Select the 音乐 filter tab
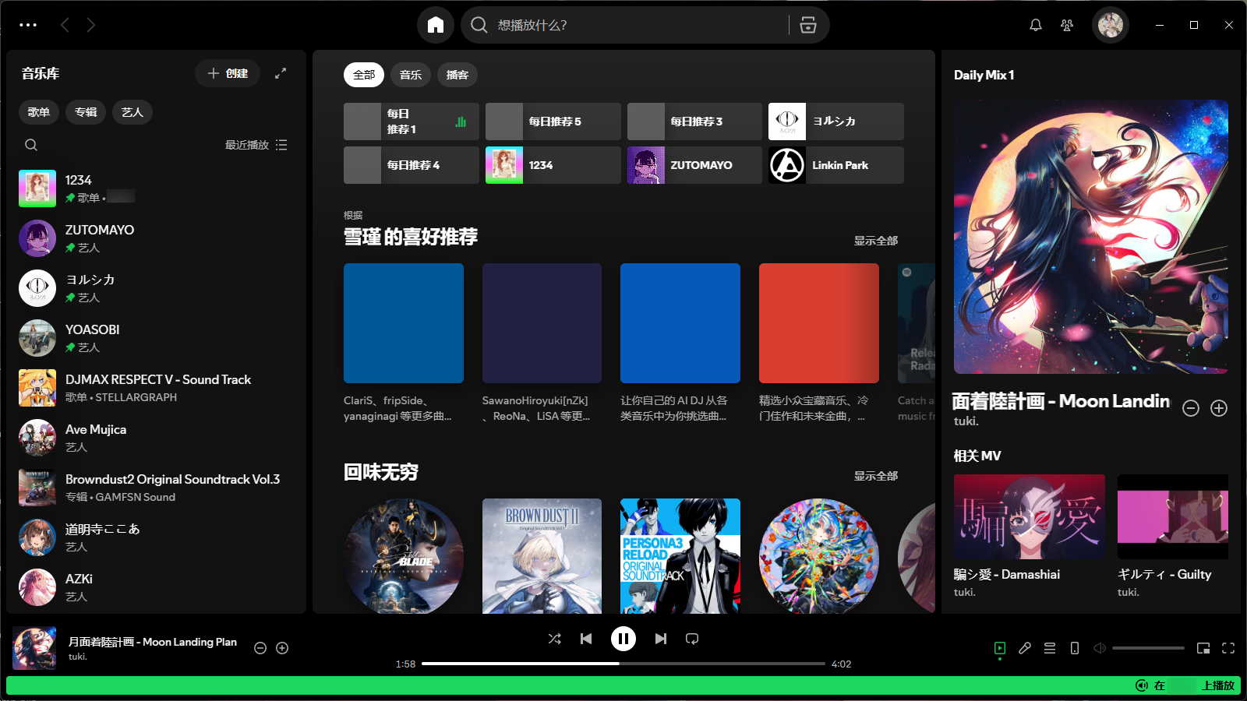This screenshot has width=1247, height=701. (x=411, y=75)
